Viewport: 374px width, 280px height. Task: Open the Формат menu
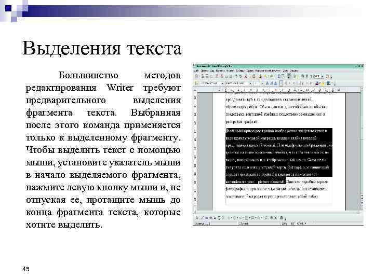point(230,71)
